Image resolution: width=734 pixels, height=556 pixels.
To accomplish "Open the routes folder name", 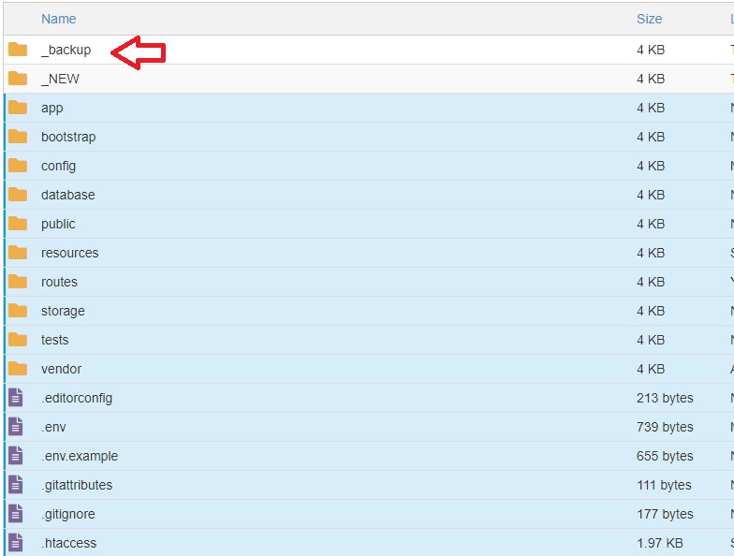I will [x=59, y=282].
